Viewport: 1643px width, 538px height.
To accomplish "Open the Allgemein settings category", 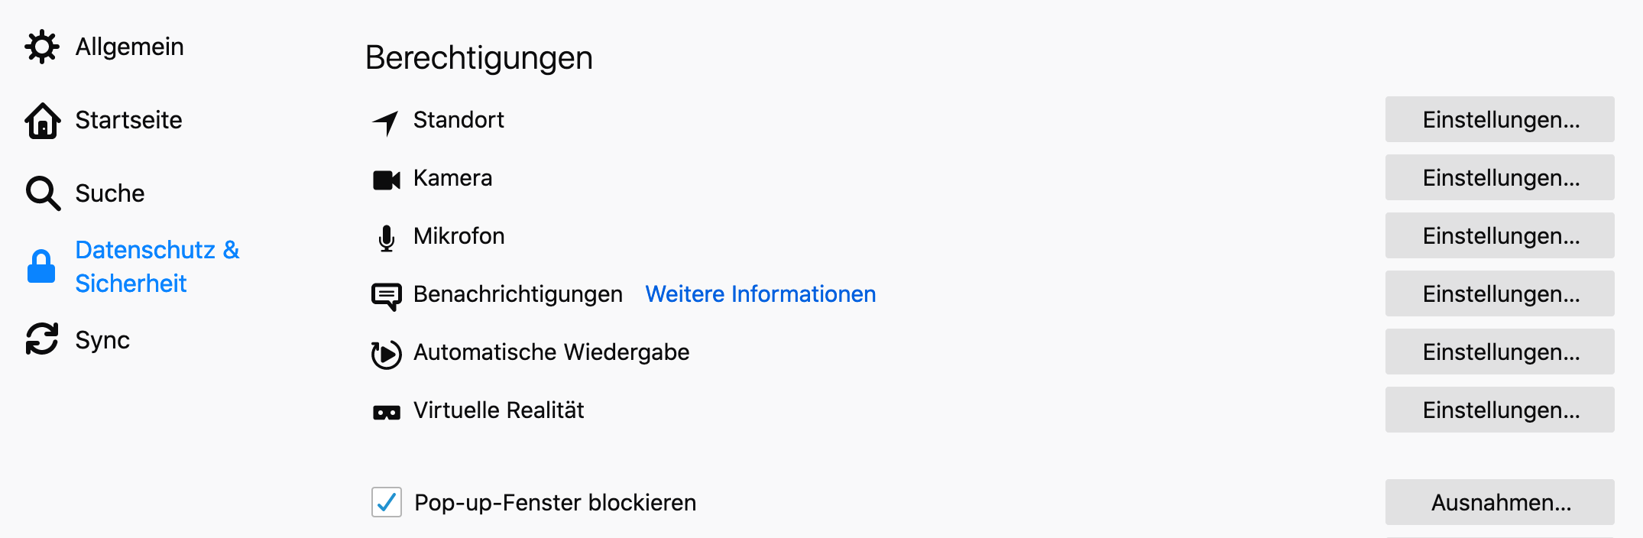I will point(129,47).
